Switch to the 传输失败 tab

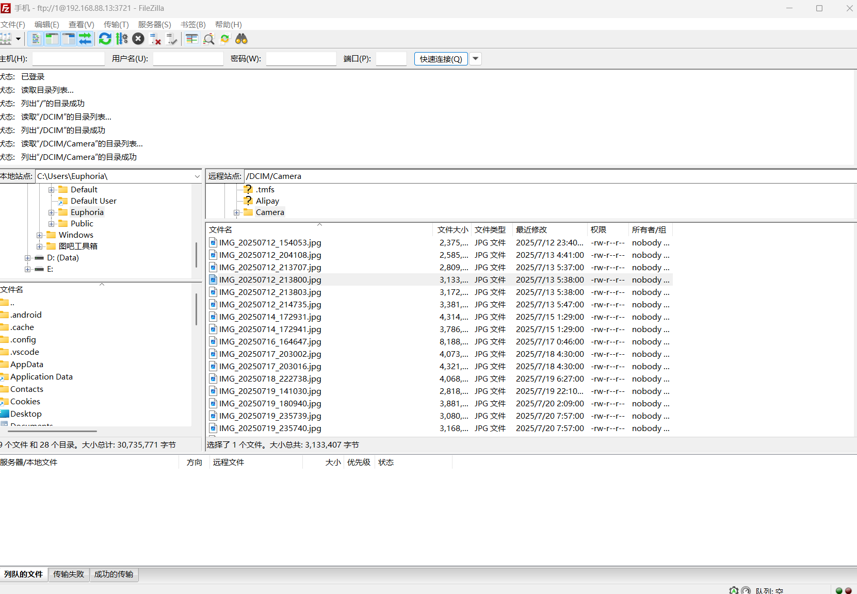tap(69, 574)
